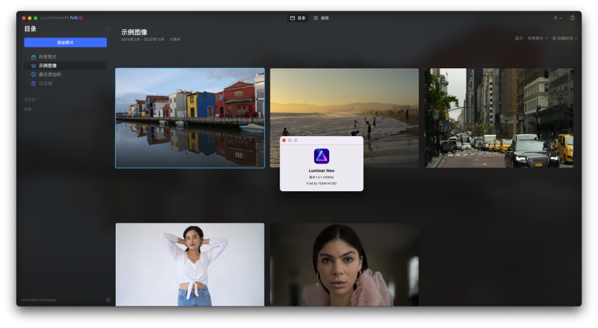
Task: Close the Luminar Neo about dialog
Action: 284,140
